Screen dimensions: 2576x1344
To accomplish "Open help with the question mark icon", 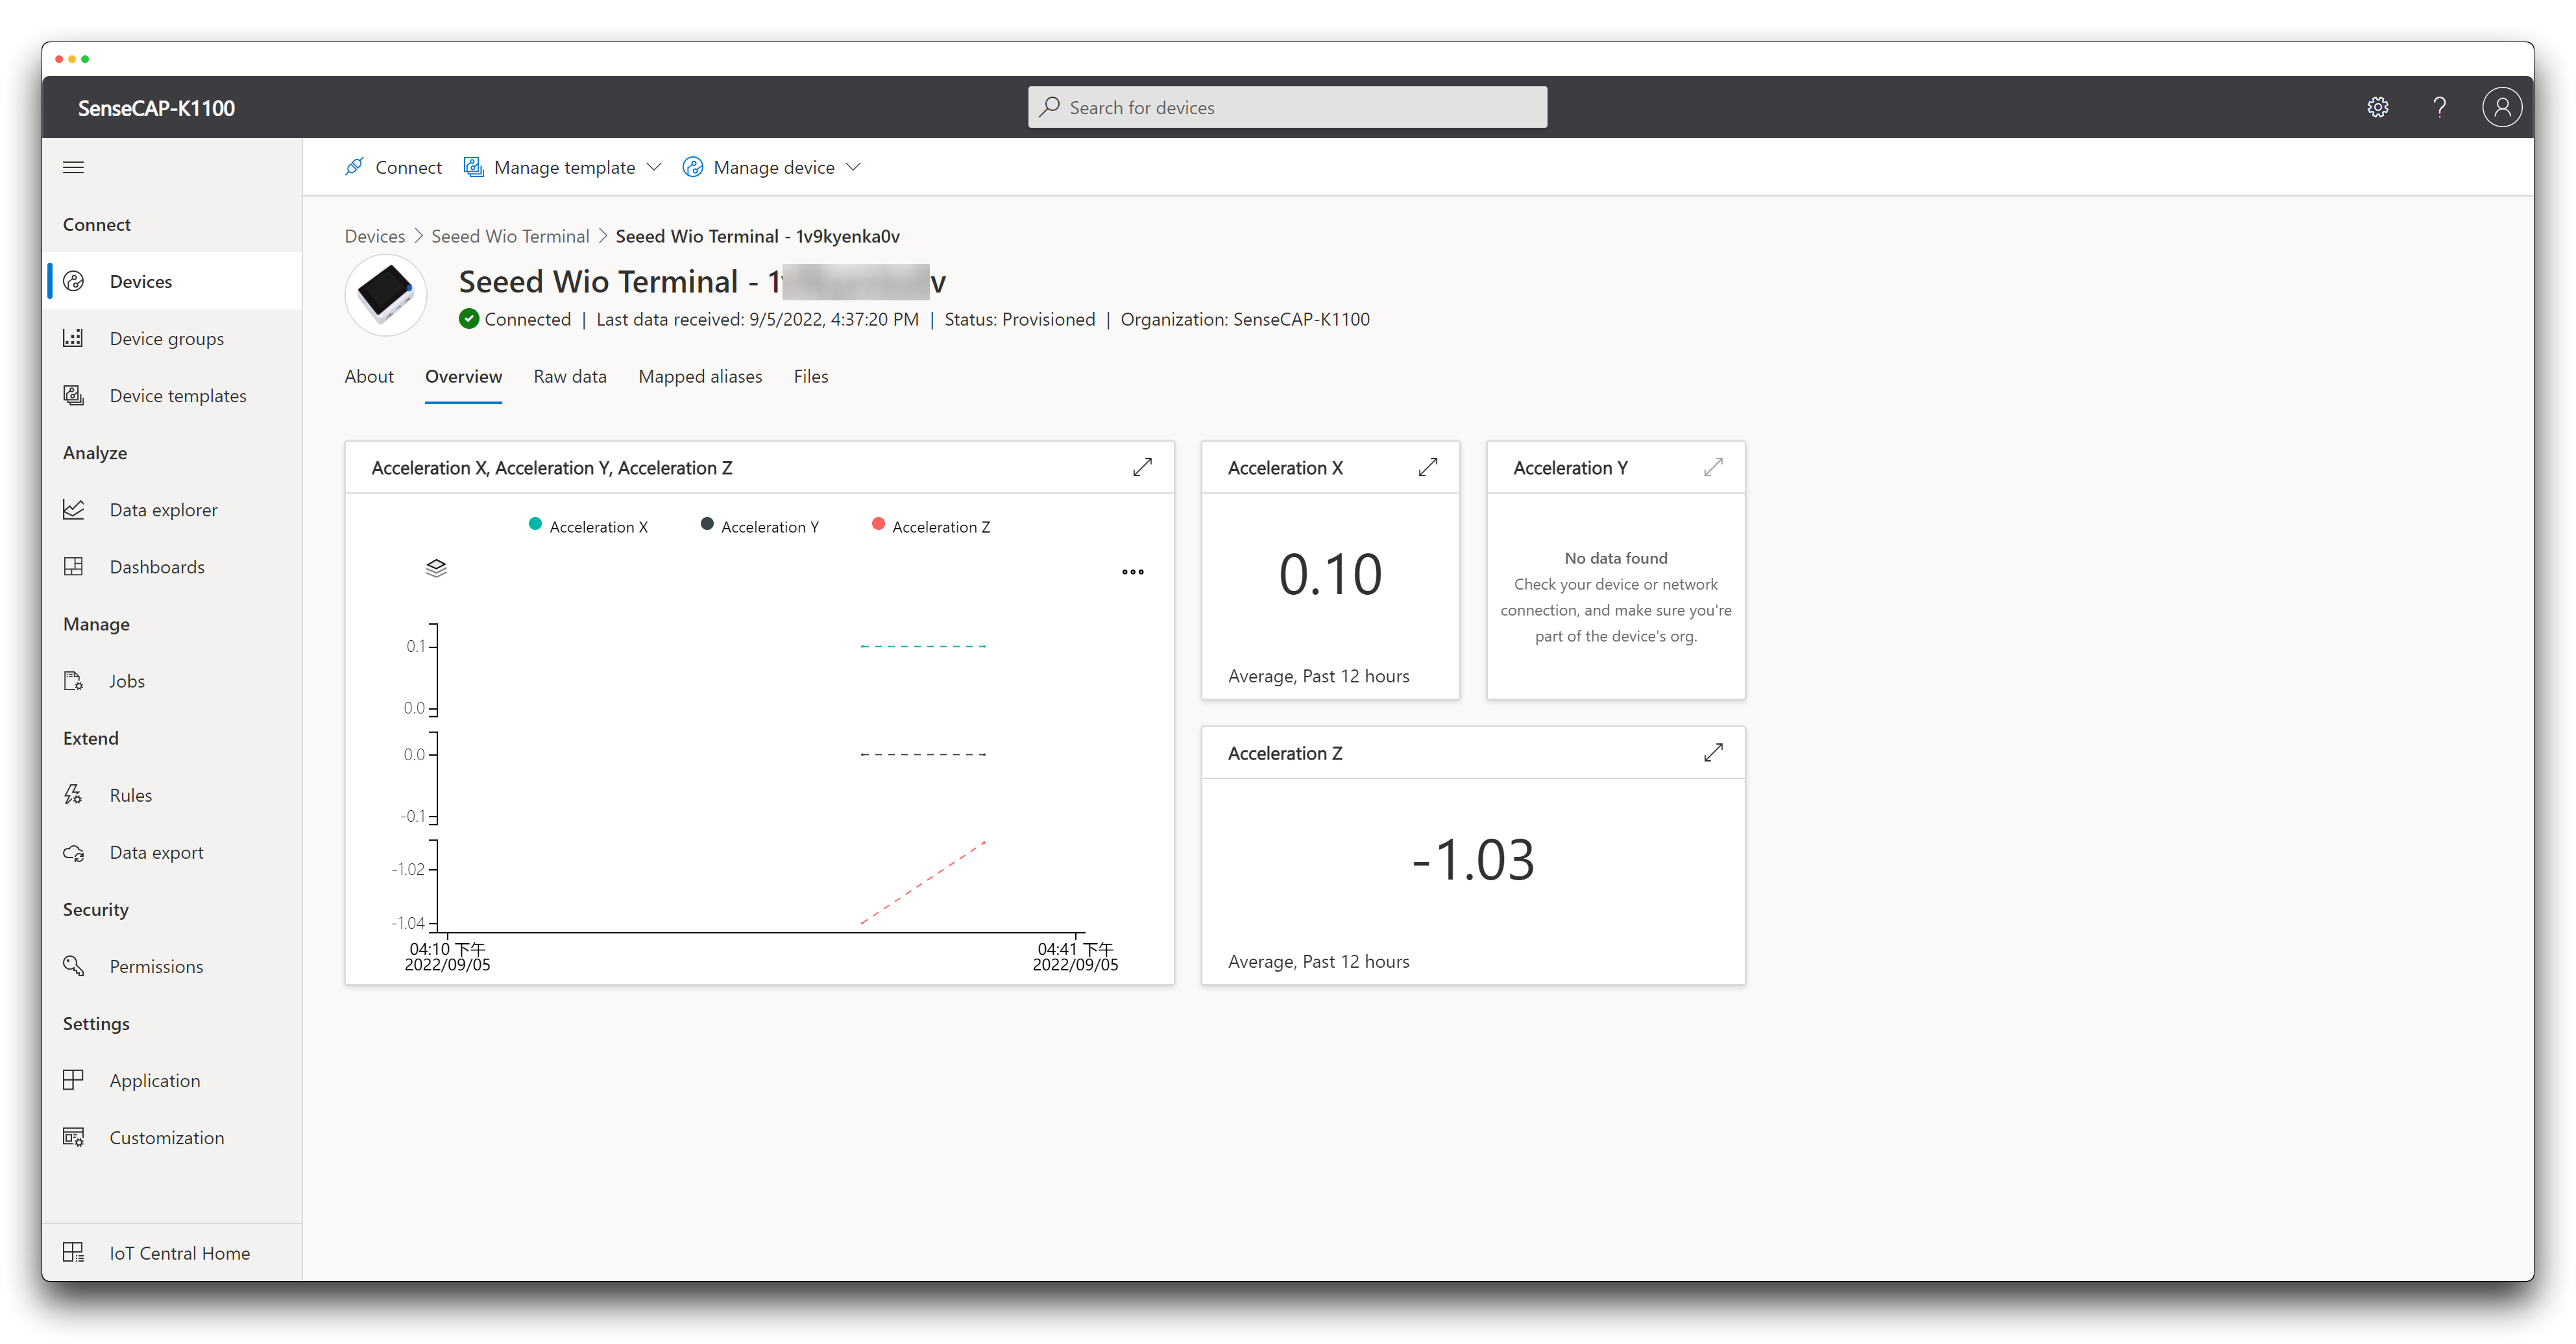I will click(2440, 107).
